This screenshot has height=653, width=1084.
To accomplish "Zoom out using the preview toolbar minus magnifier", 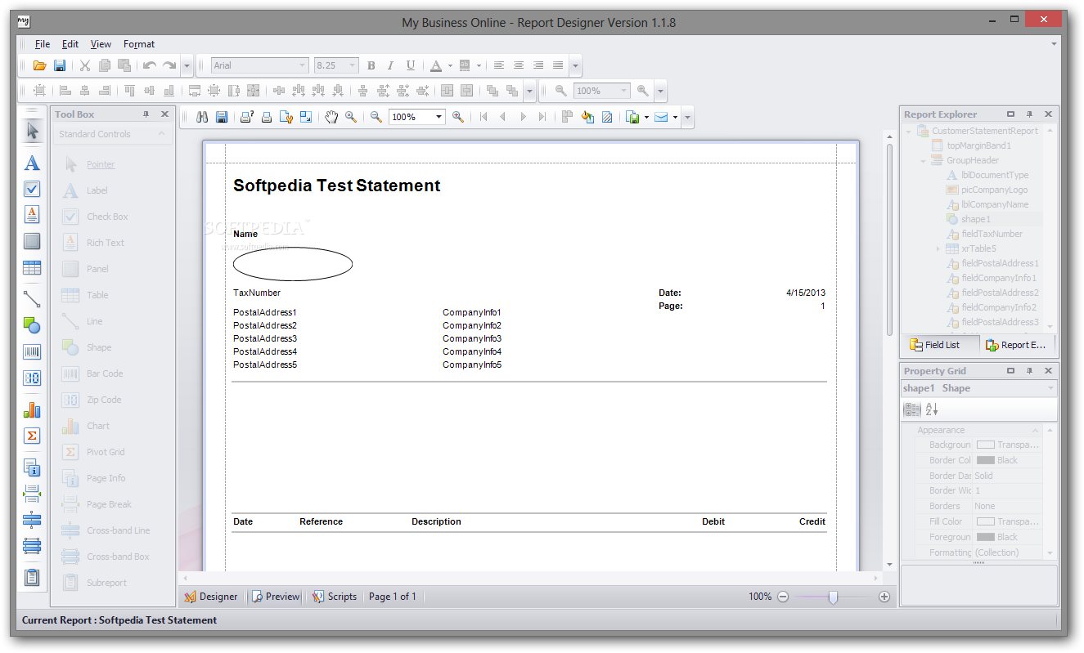I will coord(376,117).
